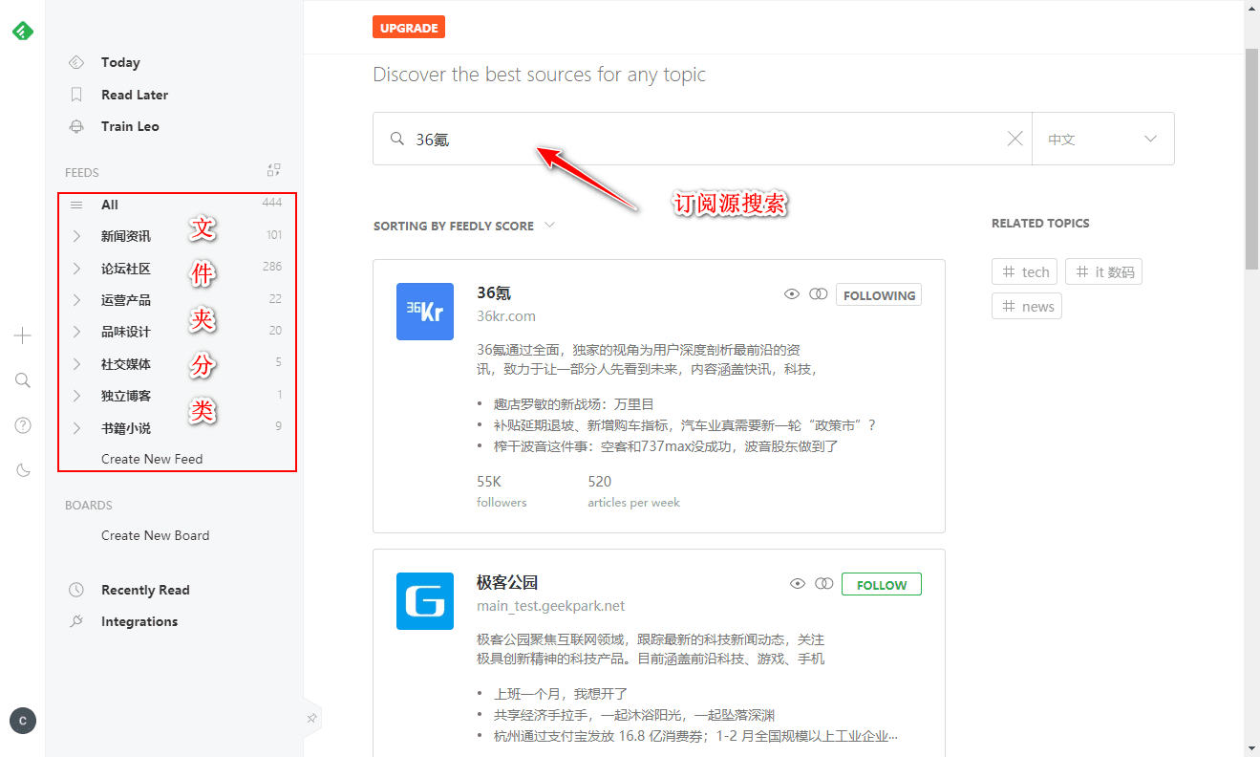The width and height of the screenshot is (1260, 757).
Task: Click the Train Leo icon
Action: (76, 126)
